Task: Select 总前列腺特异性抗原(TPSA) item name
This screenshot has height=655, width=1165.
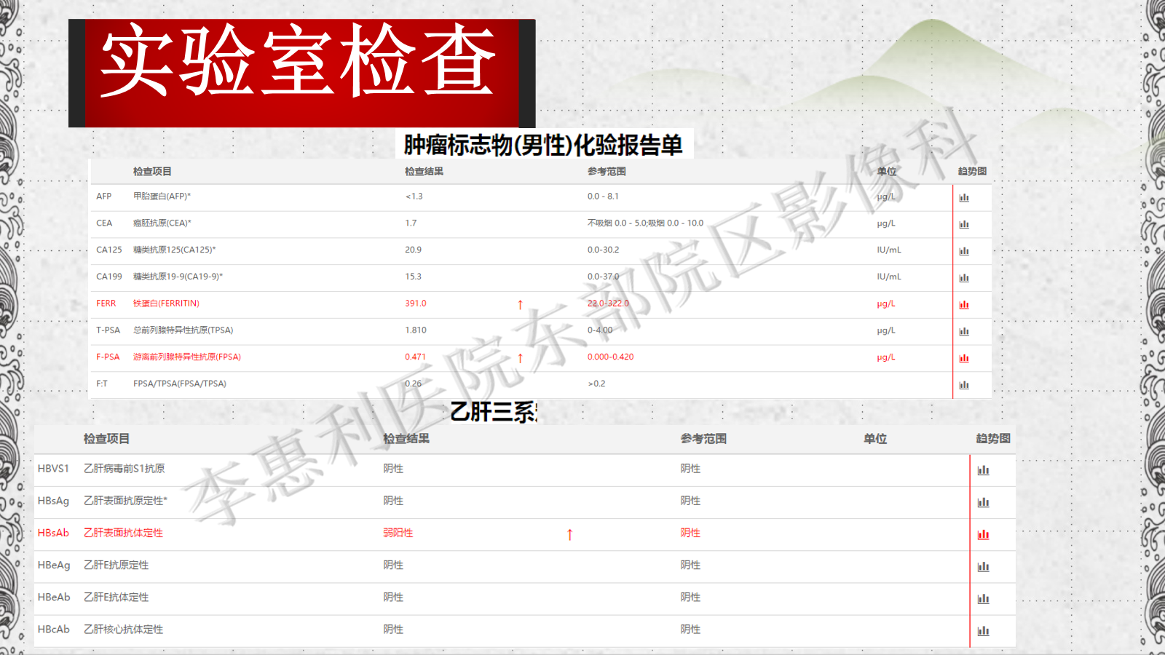Action: pyautogui.click(x=183, y=330)
